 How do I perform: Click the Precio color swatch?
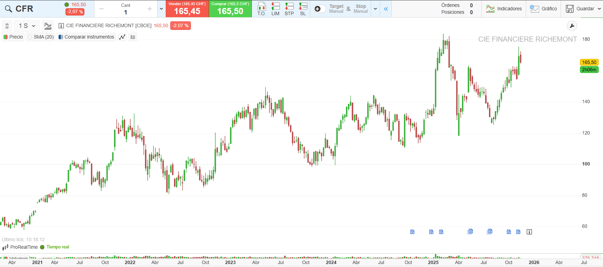click(6, 37)
